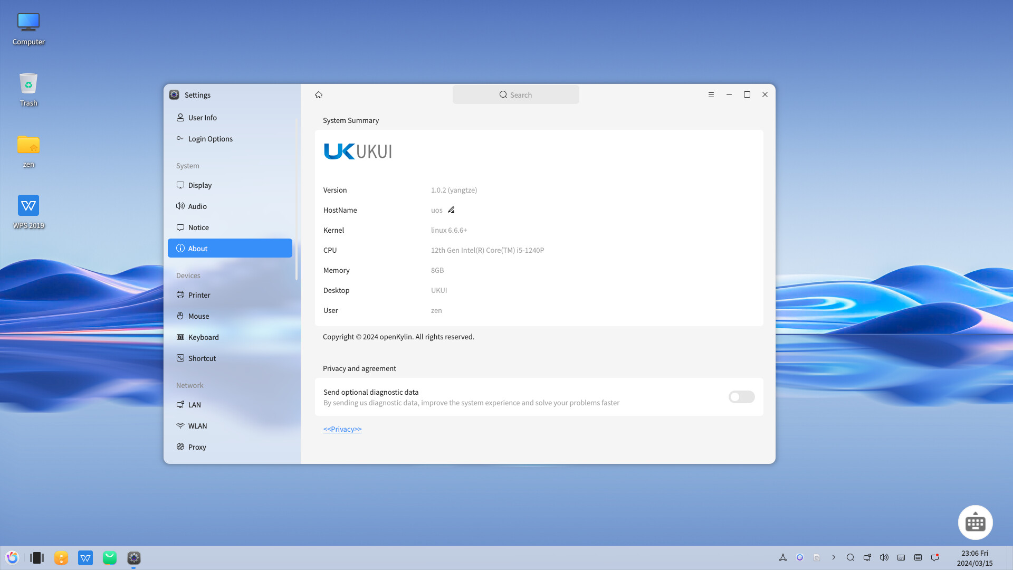Click the taskbar clock and date
Viewport: 1013px width, 570px height.
[974, 558]
